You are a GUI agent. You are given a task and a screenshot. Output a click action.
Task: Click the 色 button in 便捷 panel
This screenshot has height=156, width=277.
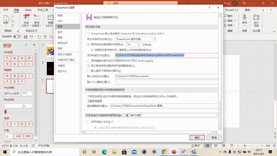click(14, 81)
